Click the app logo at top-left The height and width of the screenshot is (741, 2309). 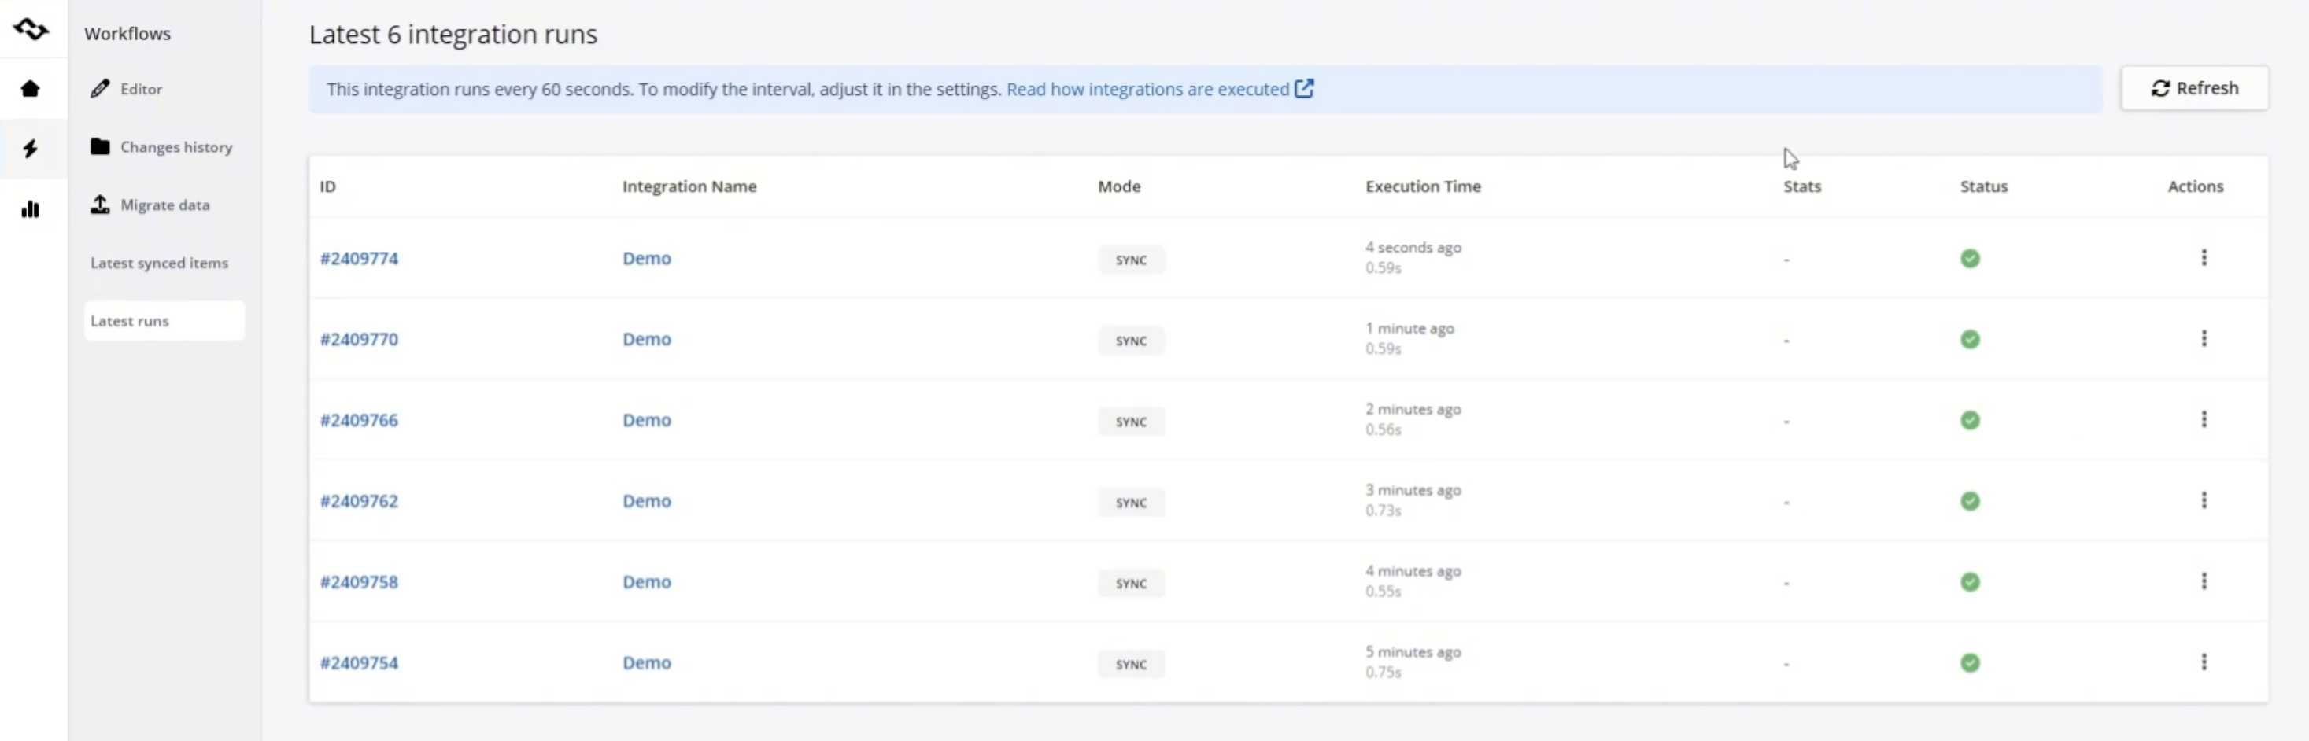click(x=31, y=28)
